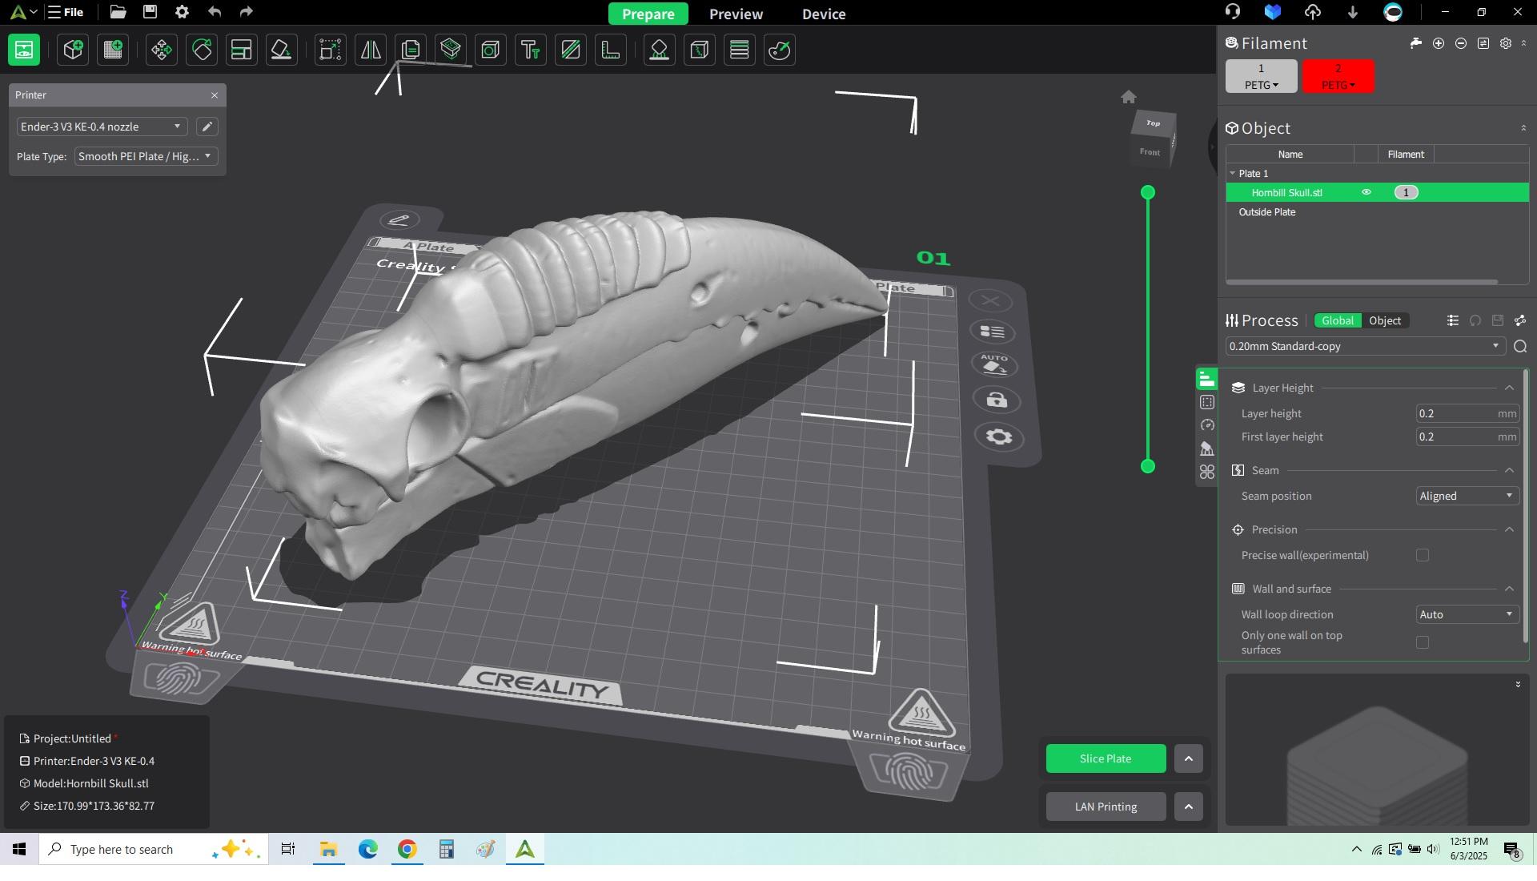The width and height of the screenshot is (1537, 881).
Task: Click the auto orient plate icon
Action: [994, 365]
